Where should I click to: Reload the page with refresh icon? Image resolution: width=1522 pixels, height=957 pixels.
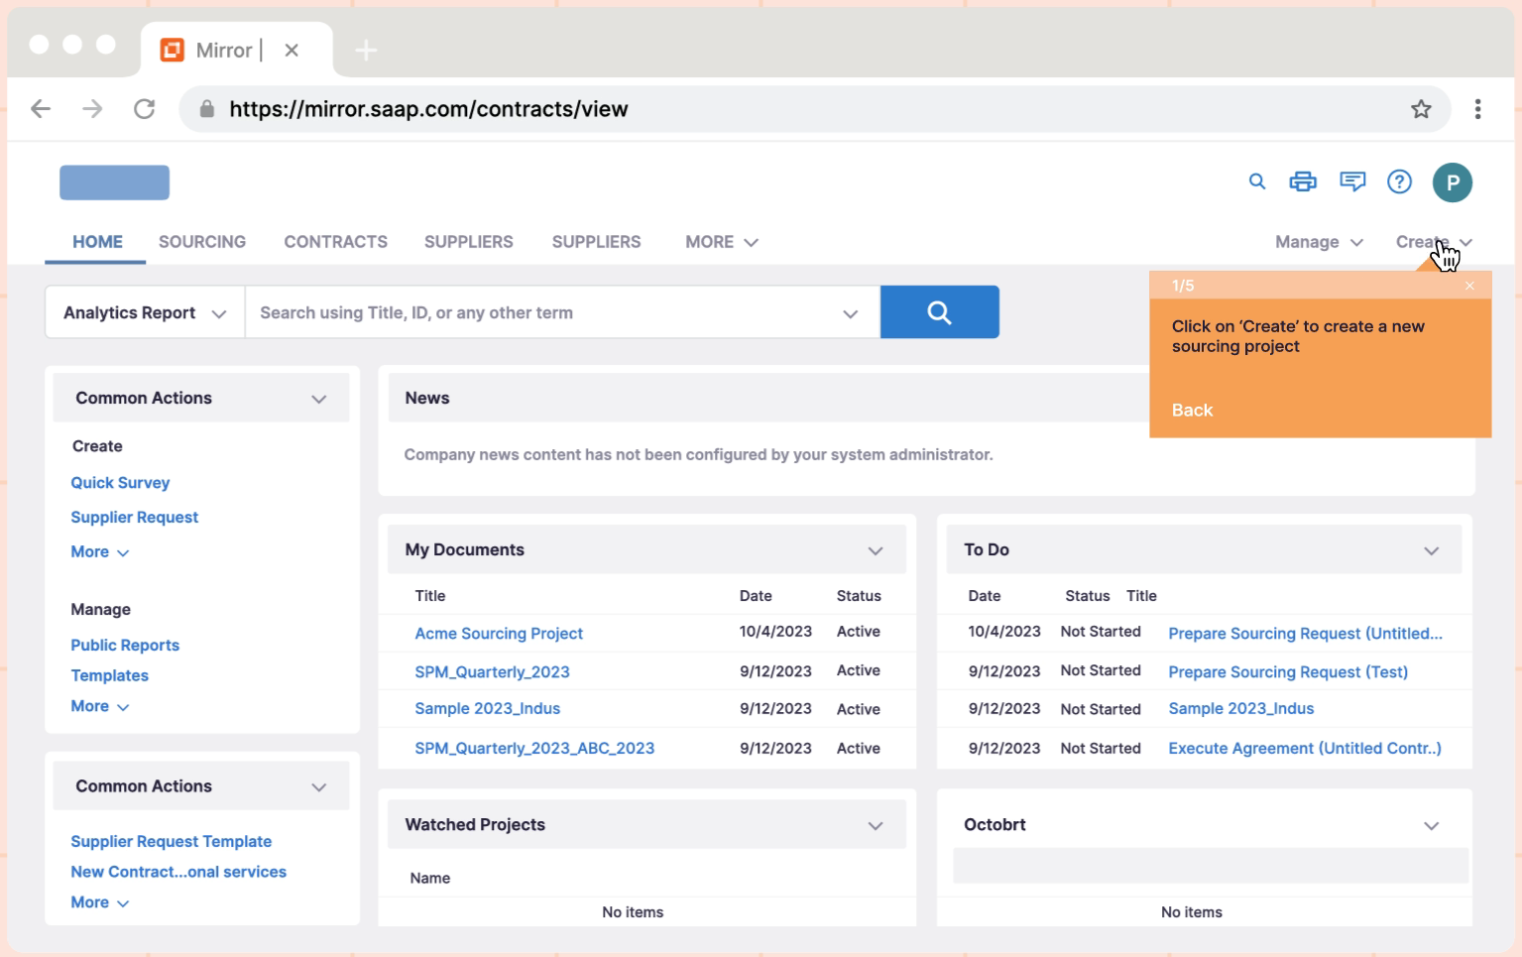pos(145,109)
